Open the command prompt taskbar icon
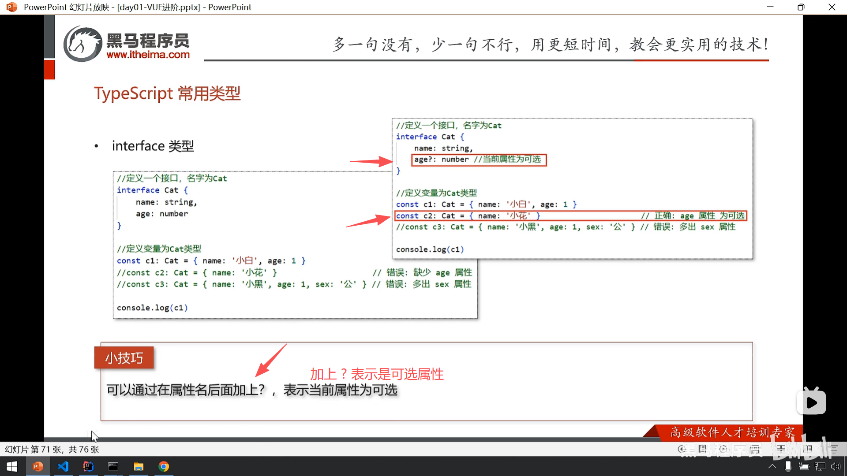847x476 pixels. (x=113, y=466)
